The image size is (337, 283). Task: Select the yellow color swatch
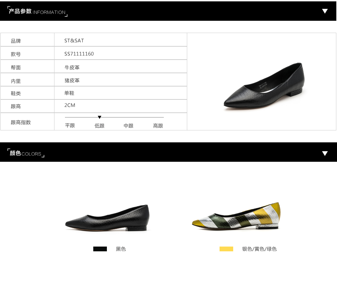226,249
